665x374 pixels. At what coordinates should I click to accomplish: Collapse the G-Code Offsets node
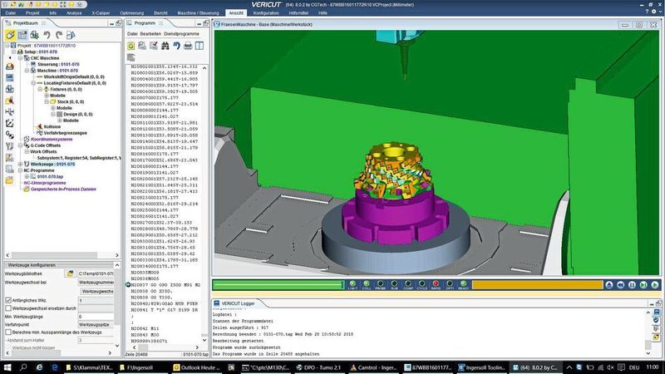pyautogui.click(x=20, y=145)
